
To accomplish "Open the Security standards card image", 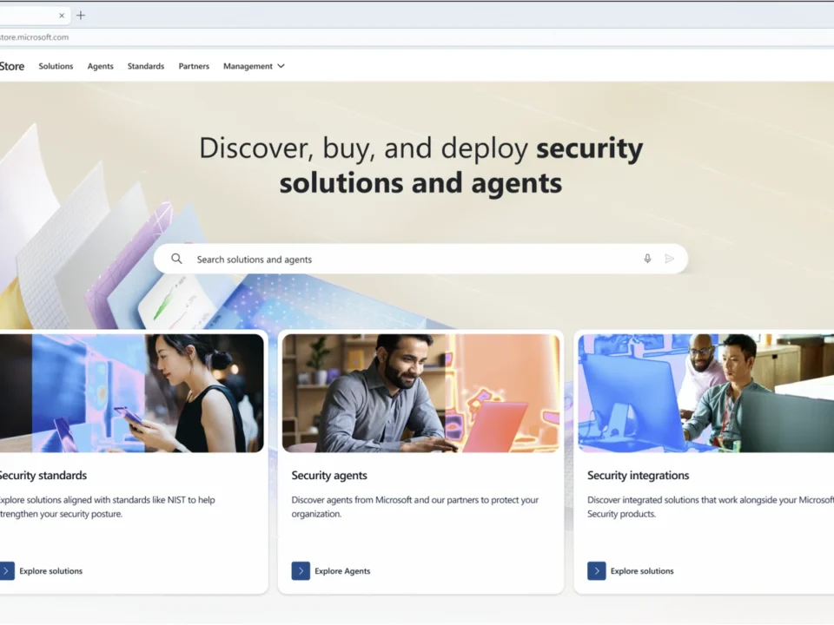I will tap(130, 393).
